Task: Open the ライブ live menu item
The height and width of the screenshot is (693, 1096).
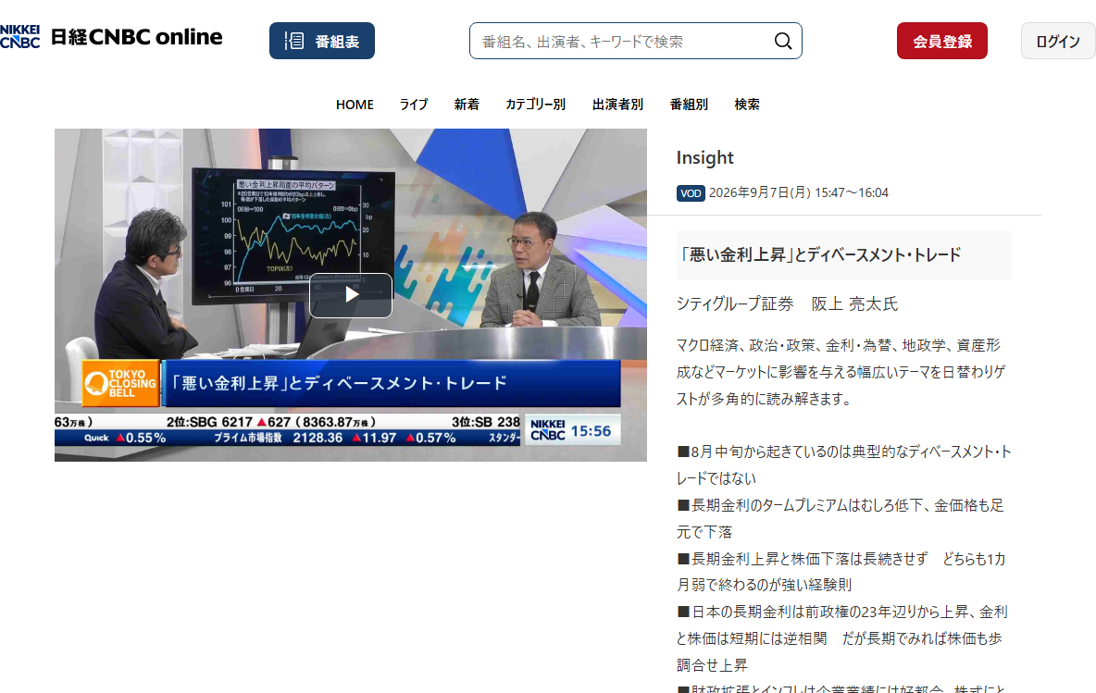Action: click(413, 105)
